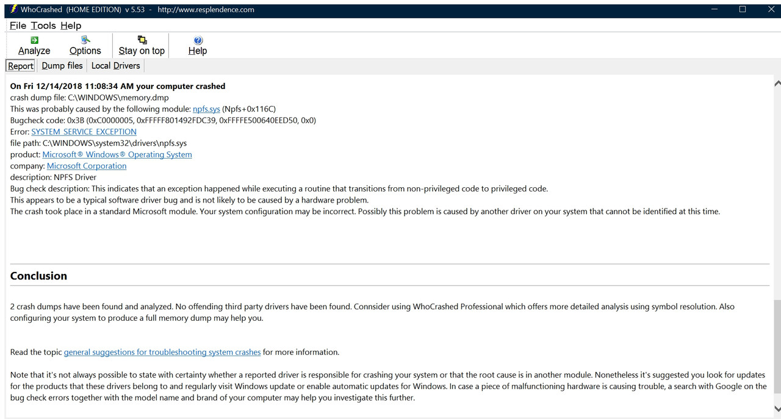Screen dimensions: 781x419
Task: Click the Bug check description line
Action: (279, 188)
